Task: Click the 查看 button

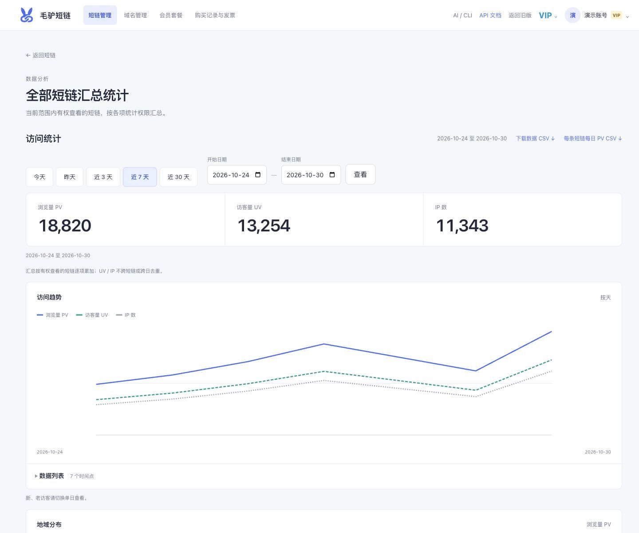Action: click(360, 175)
